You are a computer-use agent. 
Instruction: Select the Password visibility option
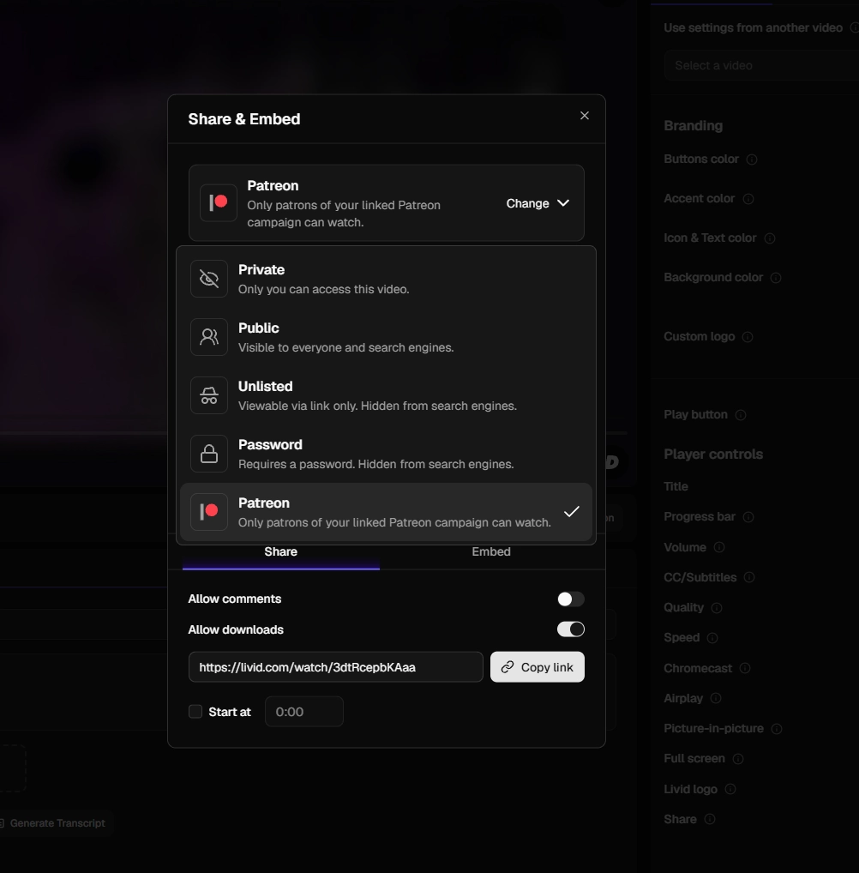click(386, 454)
